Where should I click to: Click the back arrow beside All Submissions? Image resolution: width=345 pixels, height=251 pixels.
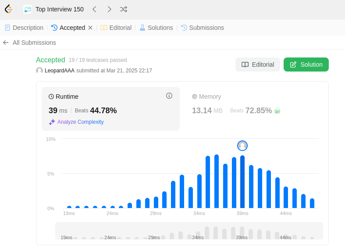pos(6,43)
